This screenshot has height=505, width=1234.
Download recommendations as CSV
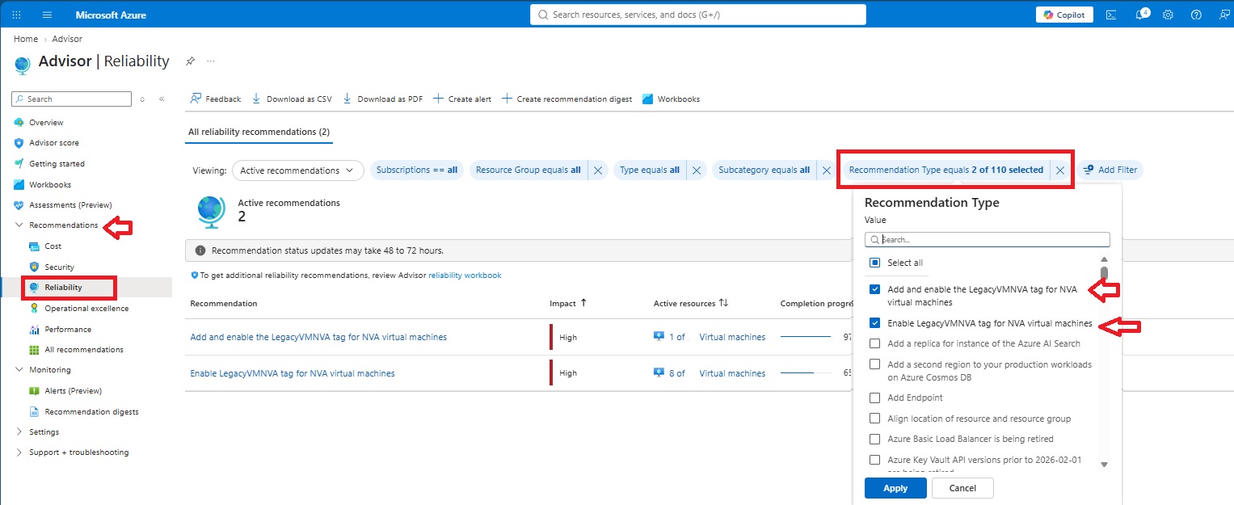(292, 99)
